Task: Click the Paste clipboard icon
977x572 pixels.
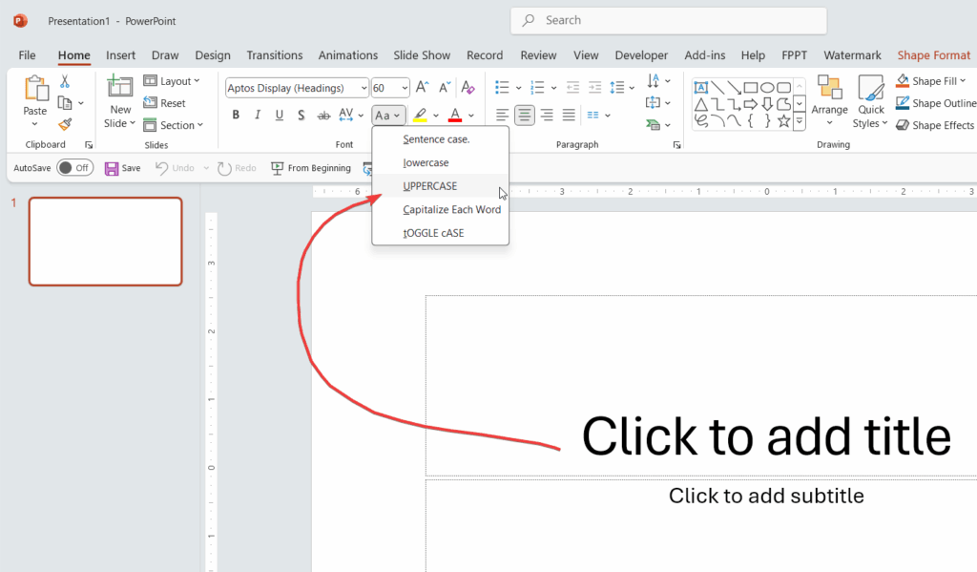Action: [35, 89]
